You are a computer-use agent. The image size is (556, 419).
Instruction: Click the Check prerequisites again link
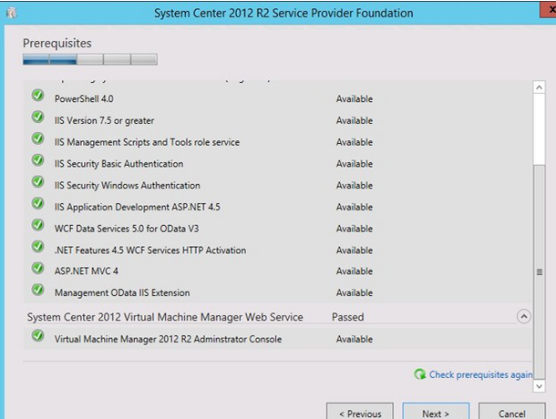coord(481,374)
